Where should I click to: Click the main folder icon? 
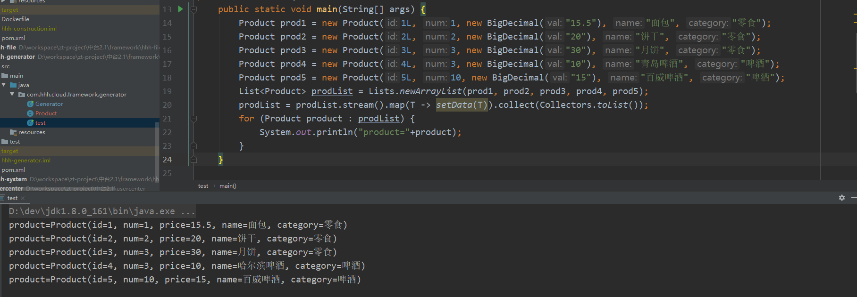point(5,76)
